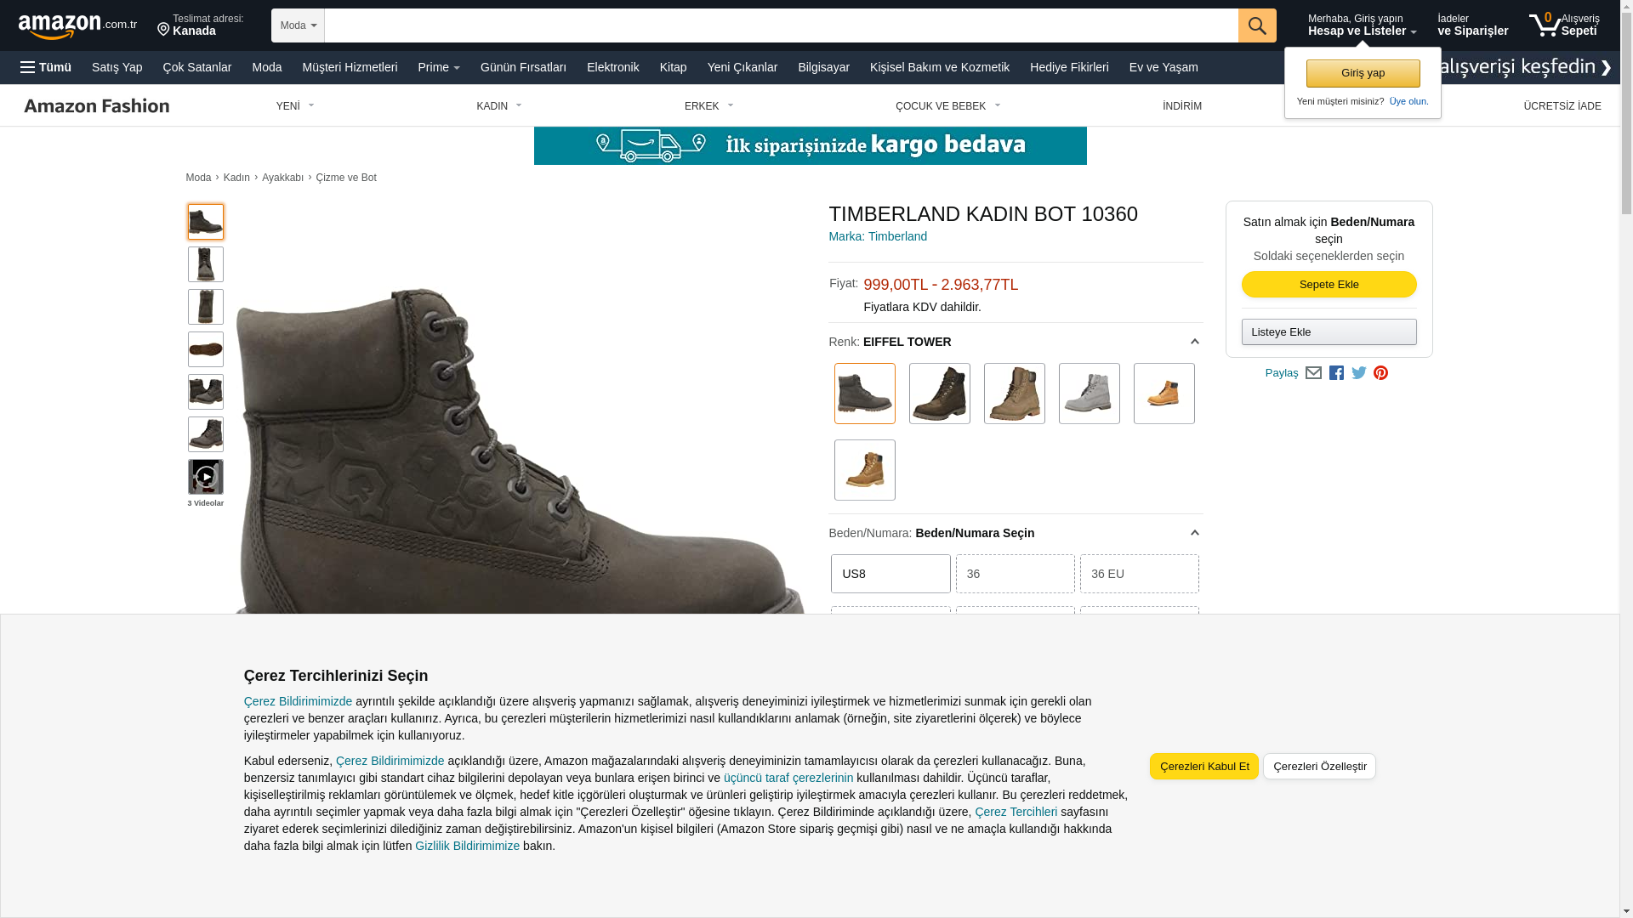Select the light gray boot color swatch
This screenshot has height=918, width=1633.
click(x=1089, y=394)
